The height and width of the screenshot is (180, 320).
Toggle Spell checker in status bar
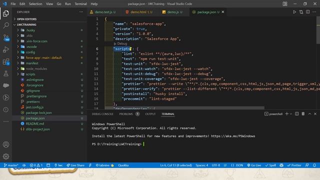270,165
